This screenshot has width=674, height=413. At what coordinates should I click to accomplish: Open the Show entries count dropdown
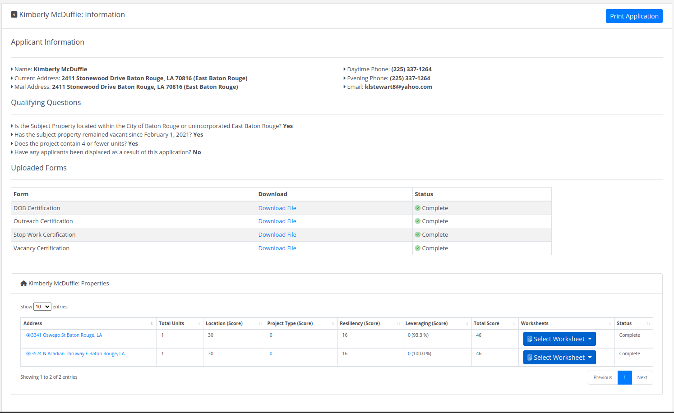coord(42,307)
